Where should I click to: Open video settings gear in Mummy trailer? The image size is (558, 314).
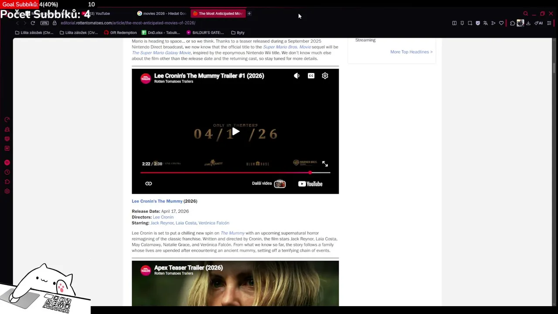325,76
